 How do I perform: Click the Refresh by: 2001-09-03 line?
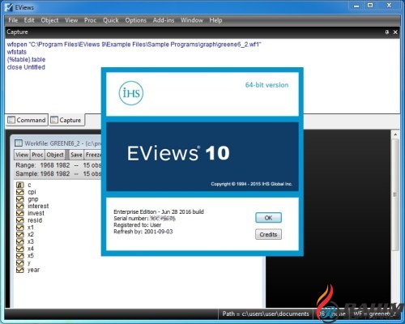click(143, 232)
